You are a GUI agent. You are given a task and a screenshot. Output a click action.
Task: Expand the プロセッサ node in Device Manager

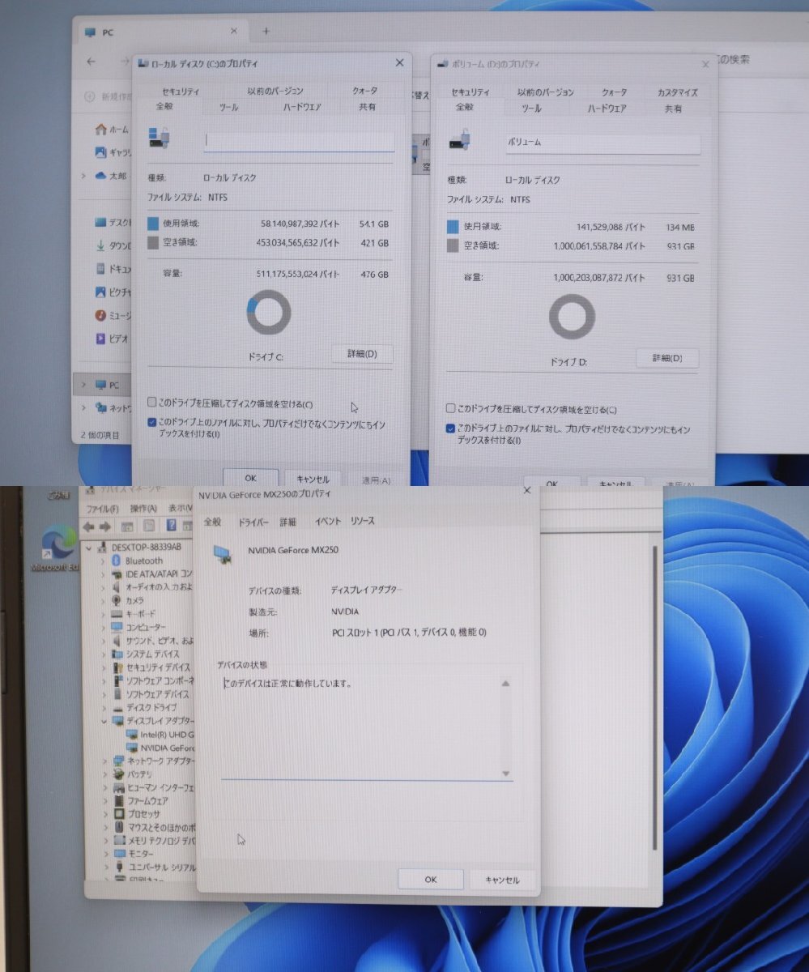108,814
